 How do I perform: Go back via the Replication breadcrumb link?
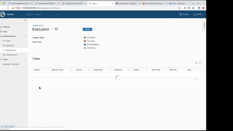click(x=37, y=25)
